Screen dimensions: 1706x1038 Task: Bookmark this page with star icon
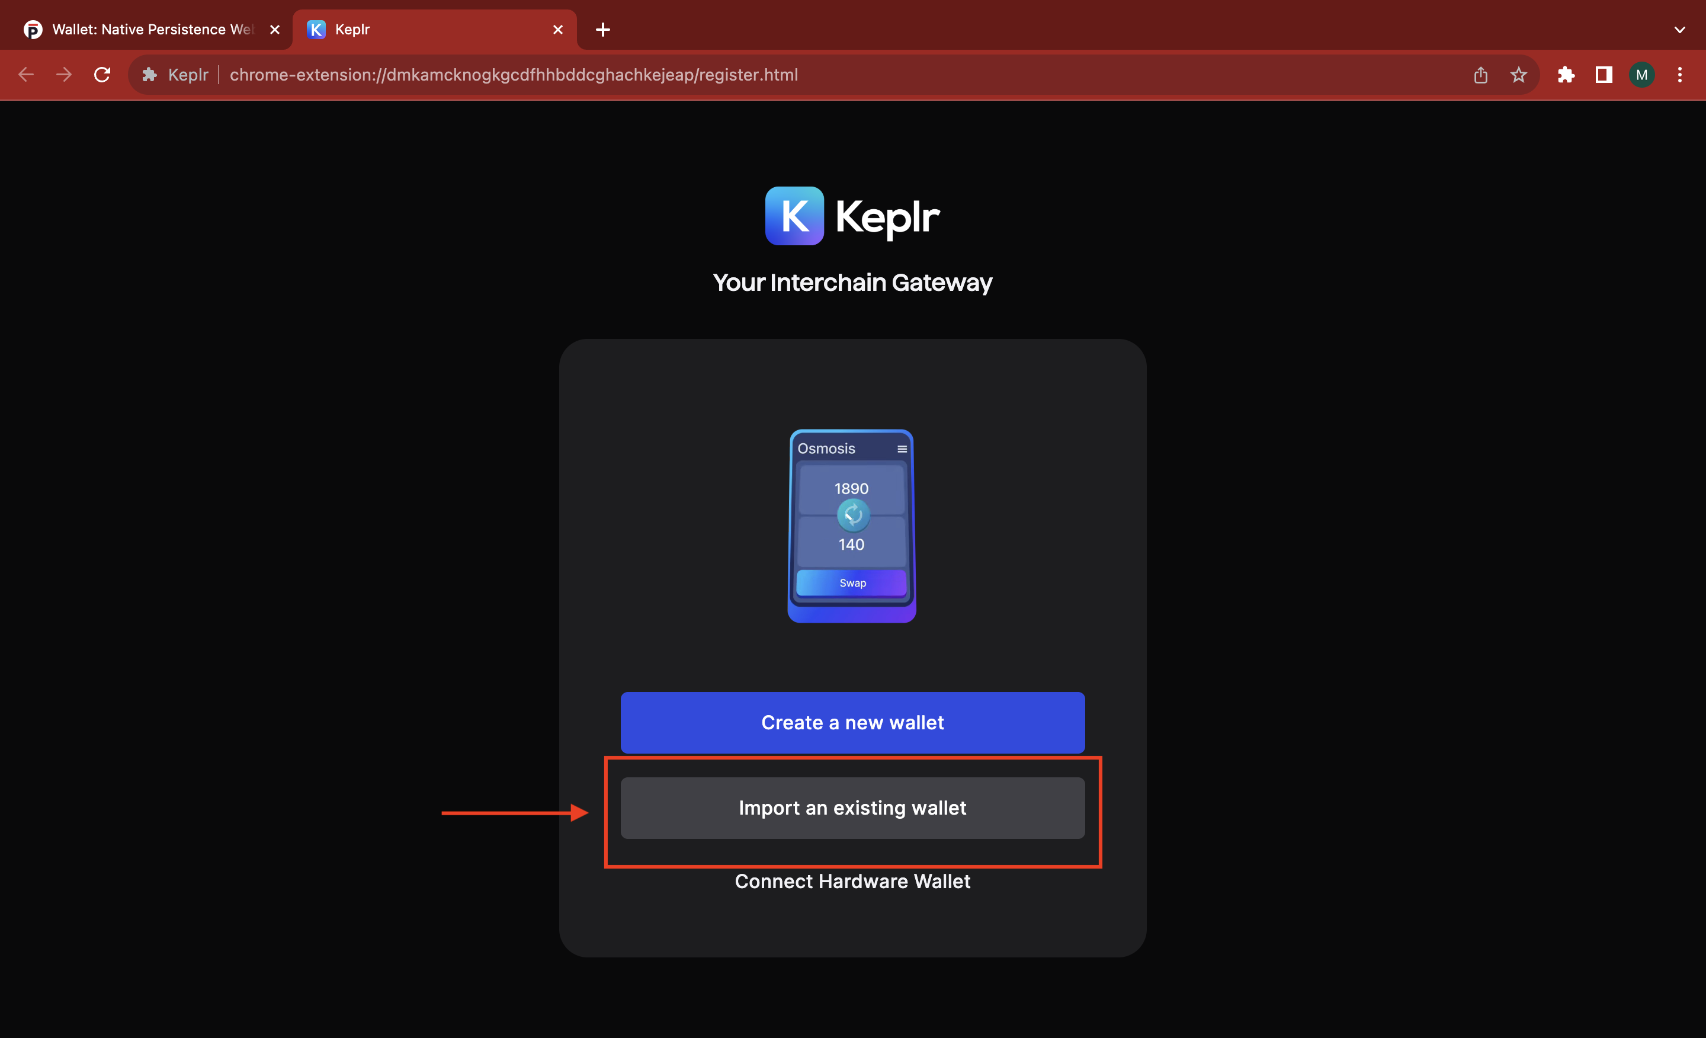point(1518,75)
